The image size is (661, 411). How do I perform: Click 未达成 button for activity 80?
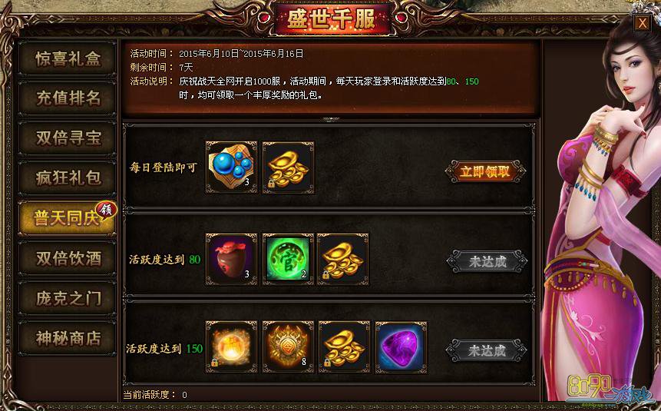pyautogui.click(x=487, y=262)
